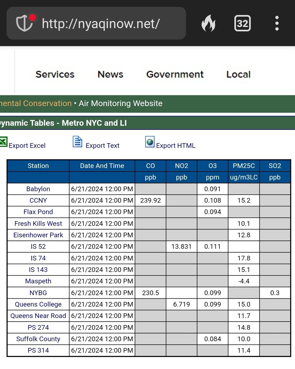Open the Eisenhower Park station link
The image size is (295, 369).
coord(38,235)
